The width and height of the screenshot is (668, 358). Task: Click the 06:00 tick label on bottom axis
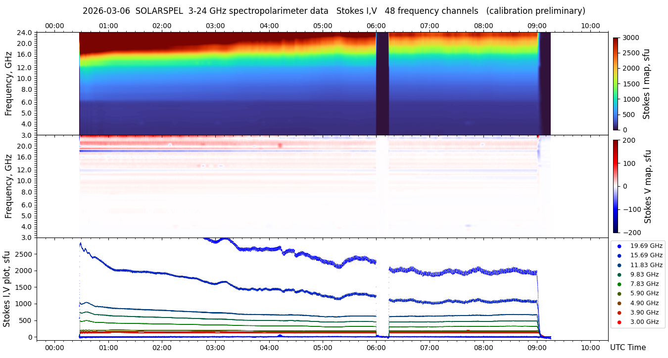click(x=376, y=348)
